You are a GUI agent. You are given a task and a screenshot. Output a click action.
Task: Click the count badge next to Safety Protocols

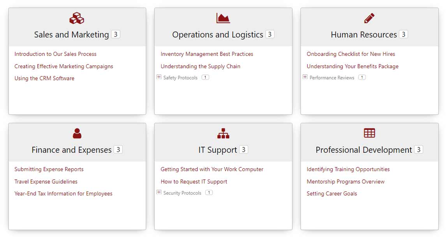pyautogui.click(x=205, y=78)
